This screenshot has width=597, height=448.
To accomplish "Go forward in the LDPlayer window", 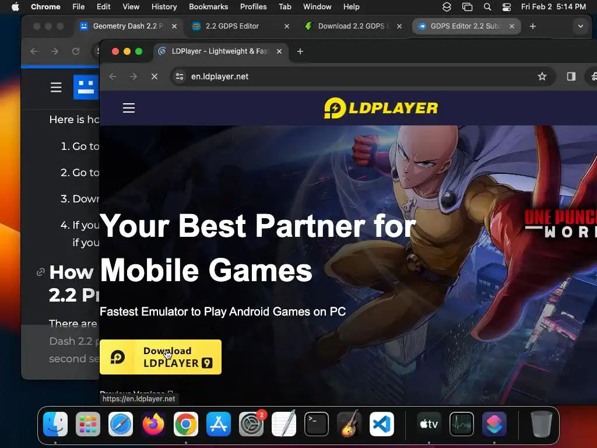I will click(134, 76).
